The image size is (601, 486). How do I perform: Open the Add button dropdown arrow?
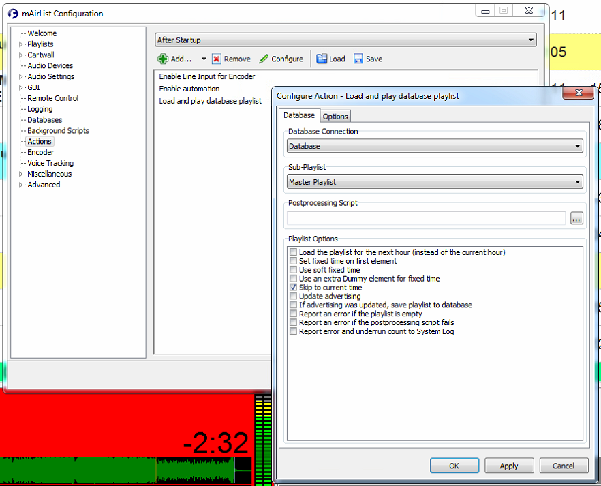204,59
